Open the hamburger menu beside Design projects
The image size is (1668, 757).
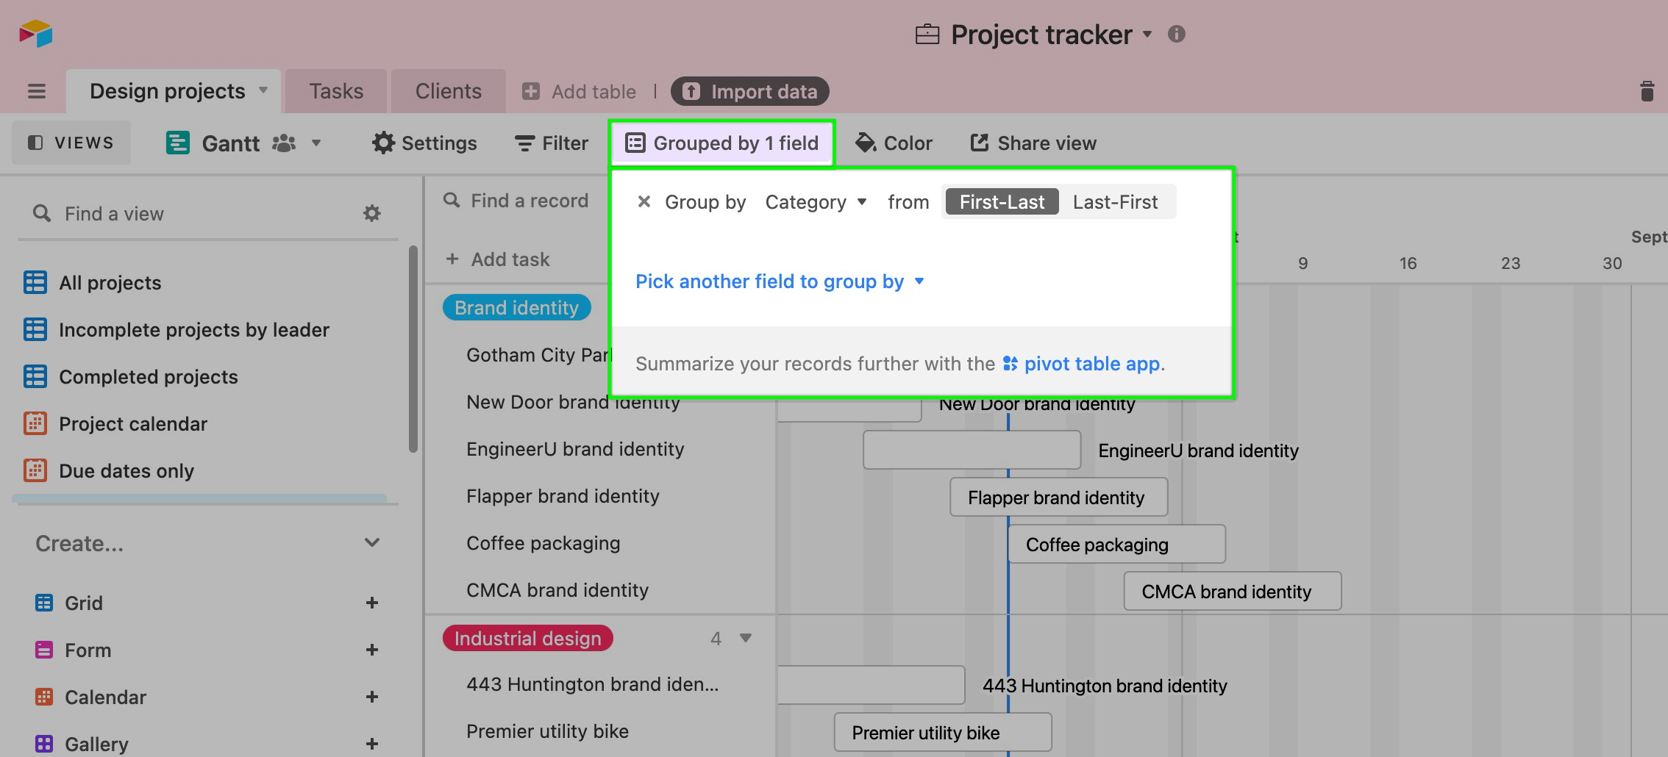pyautogui.click(x=37, y=91)
